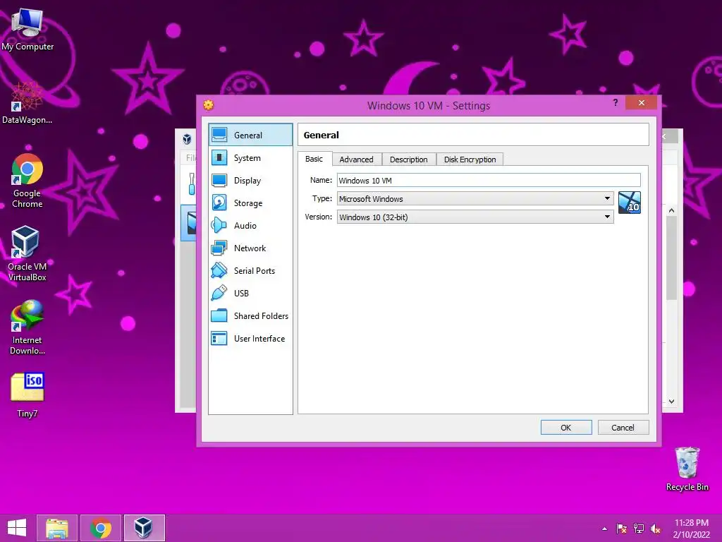This screenshot has height=542, width=722.
Task: Open the Version dropdown showing Windows 10 (32-bit)
Action: (x=475, y=217)
